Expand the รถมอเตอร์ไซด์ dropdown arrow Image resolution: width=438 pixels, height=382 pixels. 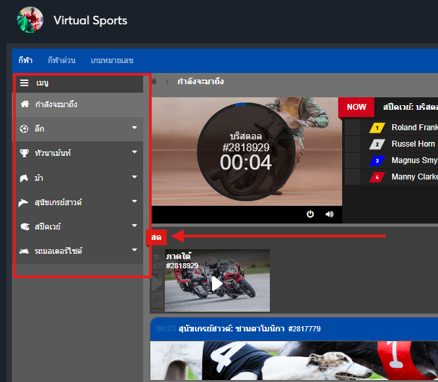pyautogui.click(x=134, y=250)
